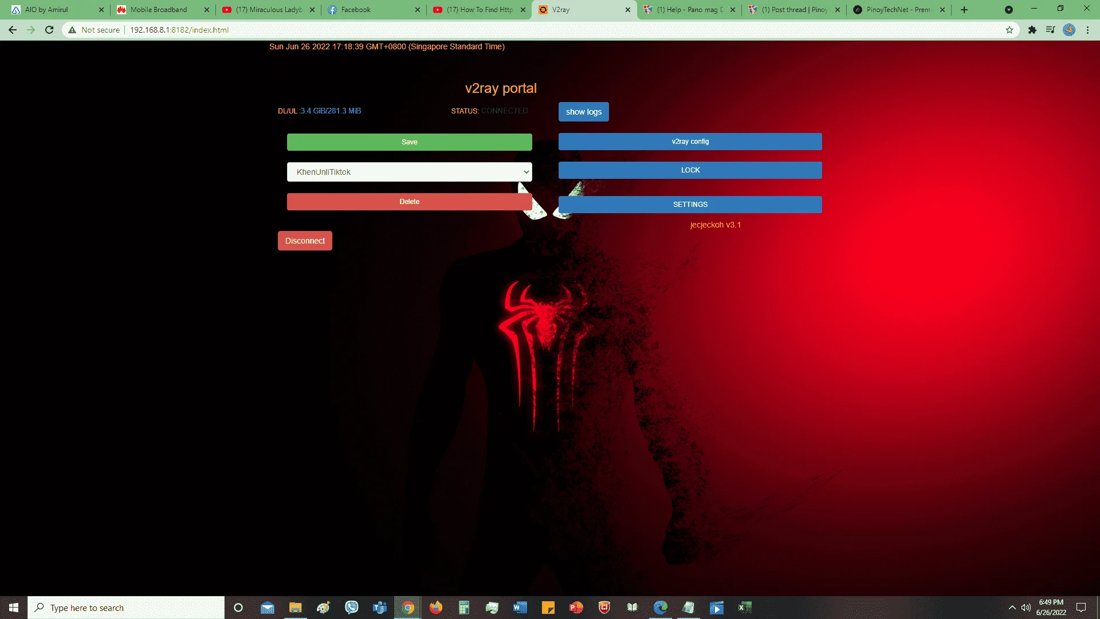Open the media control icon in toolbar

pos(1051,30)
